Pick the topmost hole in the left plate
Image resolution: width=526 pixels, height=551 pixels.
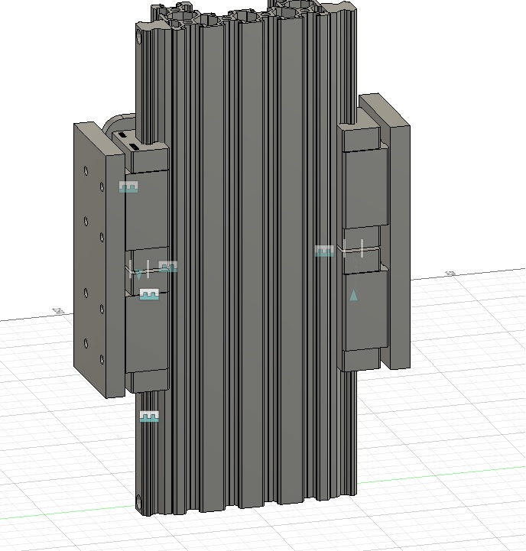(x=103, y=186)
